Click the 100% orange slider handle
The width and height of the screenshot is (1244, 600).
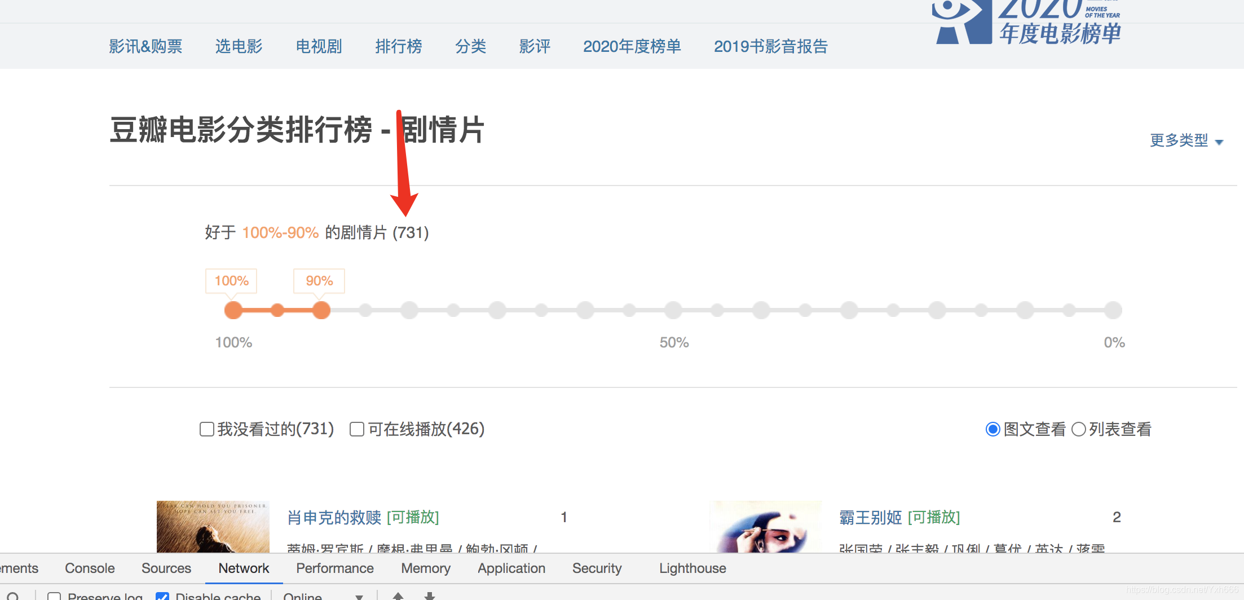[233, 310]
